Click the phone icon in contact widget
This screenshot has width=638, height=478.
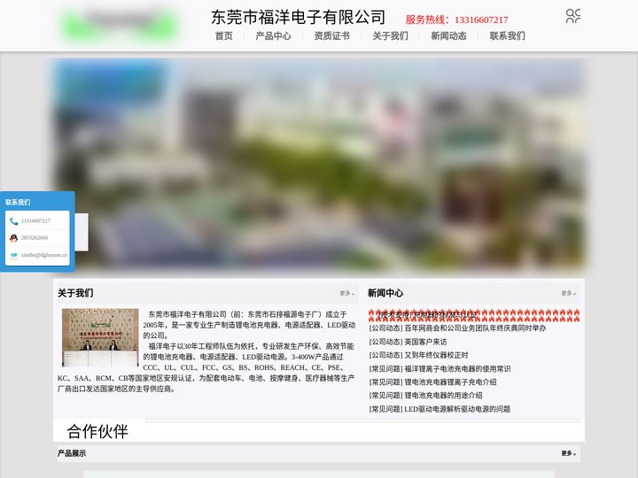tap(14, 221)
